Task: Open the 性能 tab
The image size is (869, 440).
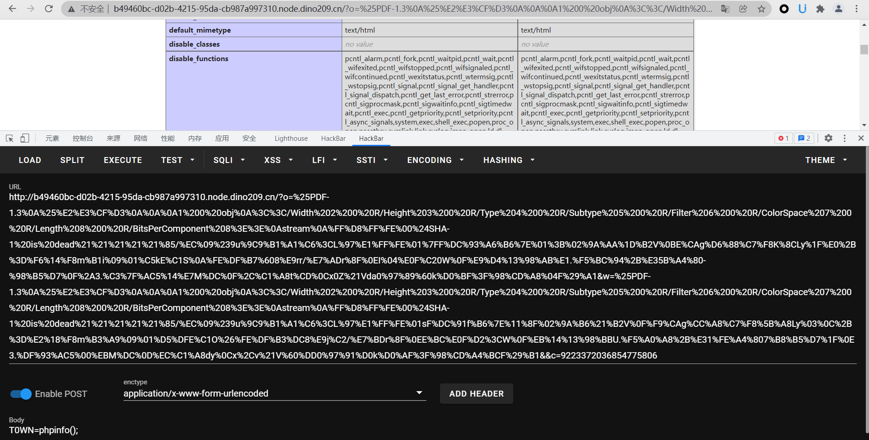Action: pyautogui.click(x=168, y=139)
